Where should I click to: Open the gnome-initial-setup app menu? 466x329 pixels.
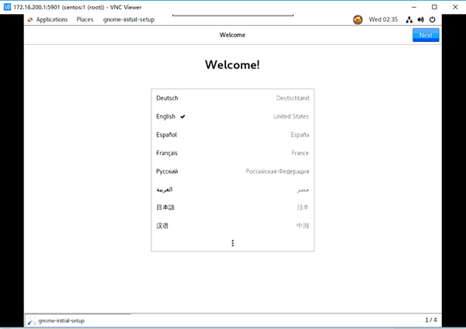coord(128,19)
